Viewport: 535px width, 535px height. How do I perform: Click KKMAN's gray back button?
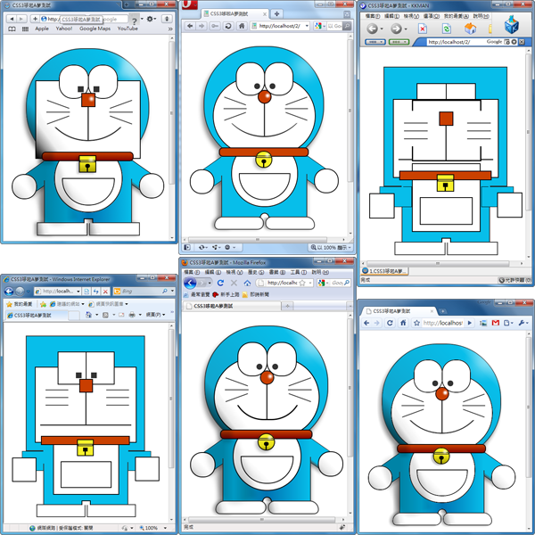coord(373,29)
